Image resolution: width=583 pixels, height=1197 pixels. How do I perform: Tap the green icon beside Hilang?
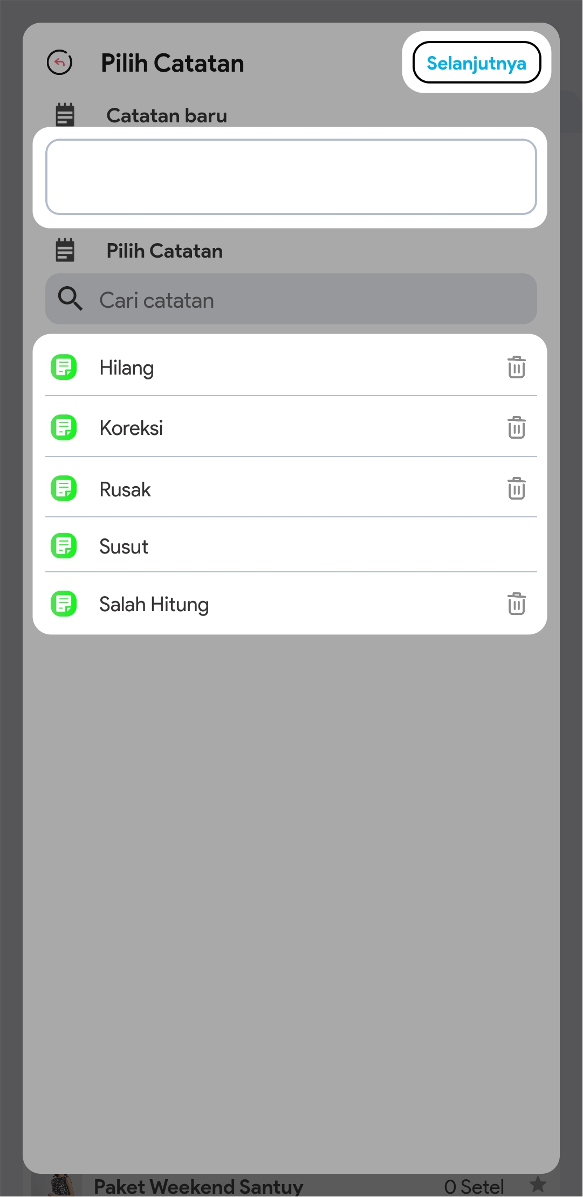(64, 368)
